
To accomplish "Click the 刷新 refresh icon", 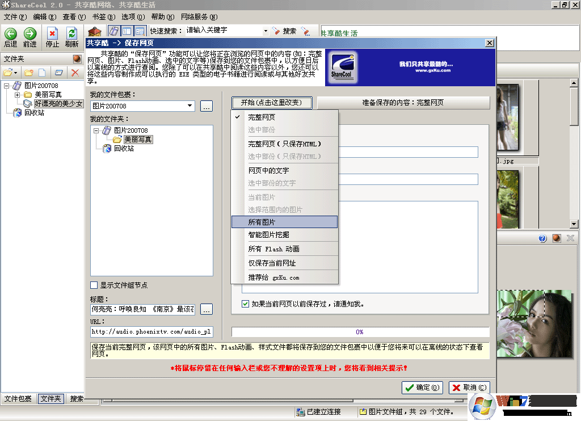I will click(71, 34).
